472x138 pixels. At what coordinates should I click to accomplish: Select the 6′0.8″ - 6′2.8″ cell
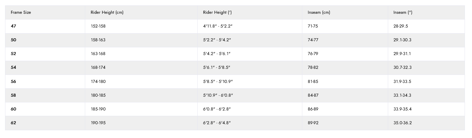(x=217, y=109)
